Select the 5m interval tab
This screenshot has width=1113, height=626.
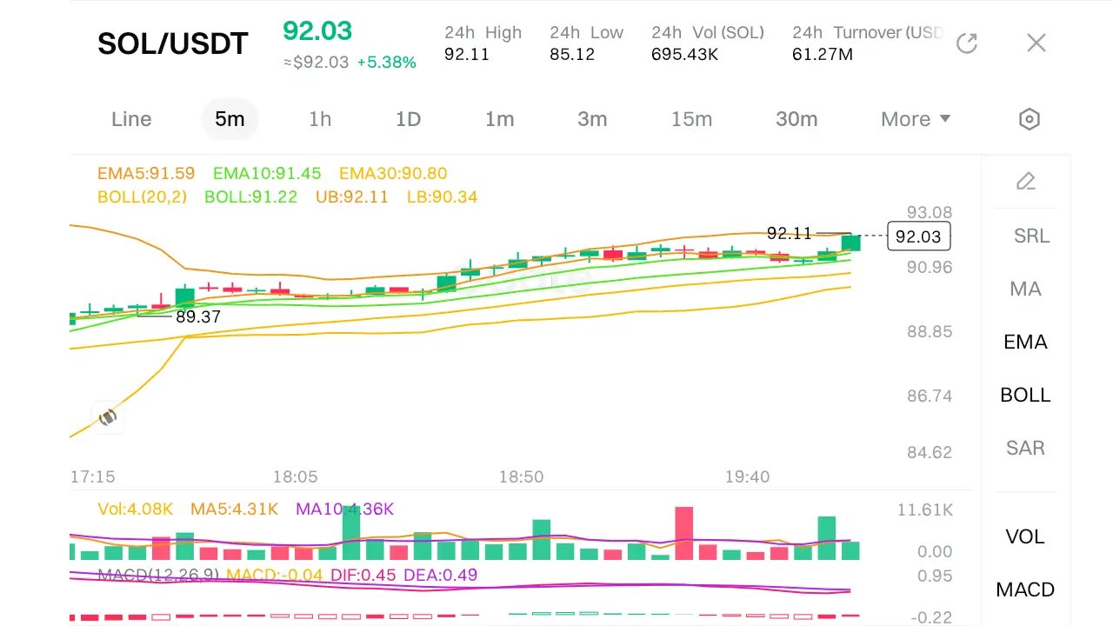(230, 119)
